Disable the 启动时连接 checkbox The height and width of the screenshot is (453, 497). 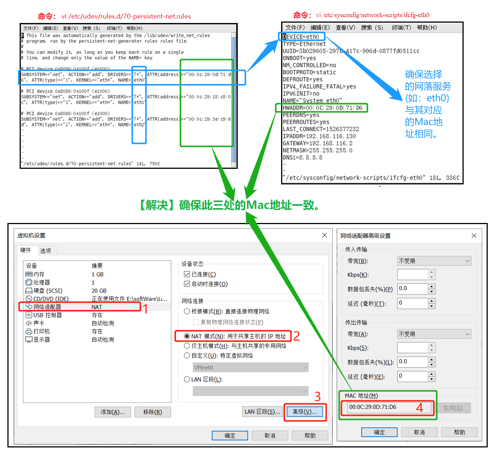187,284
